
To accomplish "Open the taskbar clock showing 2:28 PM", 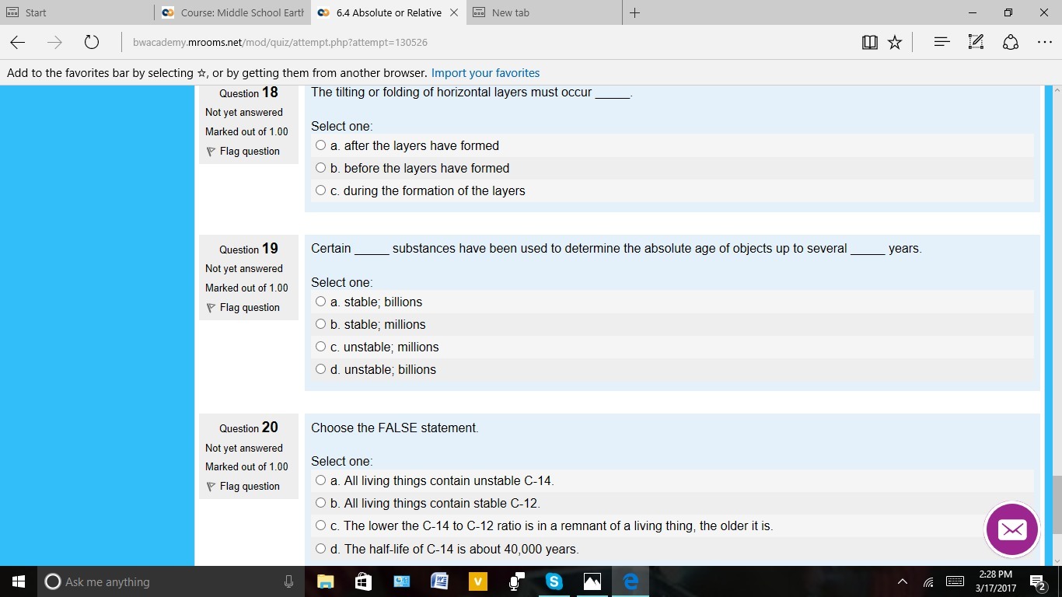I will click(996, 581).
